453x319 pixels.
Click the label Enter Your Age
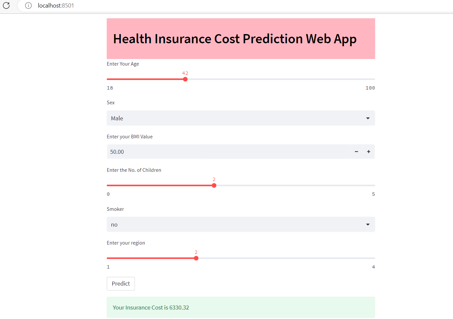tap(123, 64)
